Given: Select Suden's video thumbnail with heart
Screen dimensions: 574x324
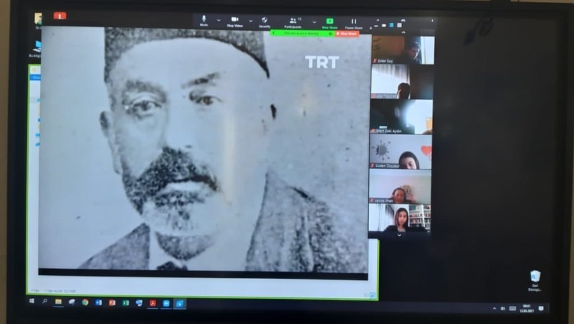Looking at the screenshot, I should tap(400, 151).
